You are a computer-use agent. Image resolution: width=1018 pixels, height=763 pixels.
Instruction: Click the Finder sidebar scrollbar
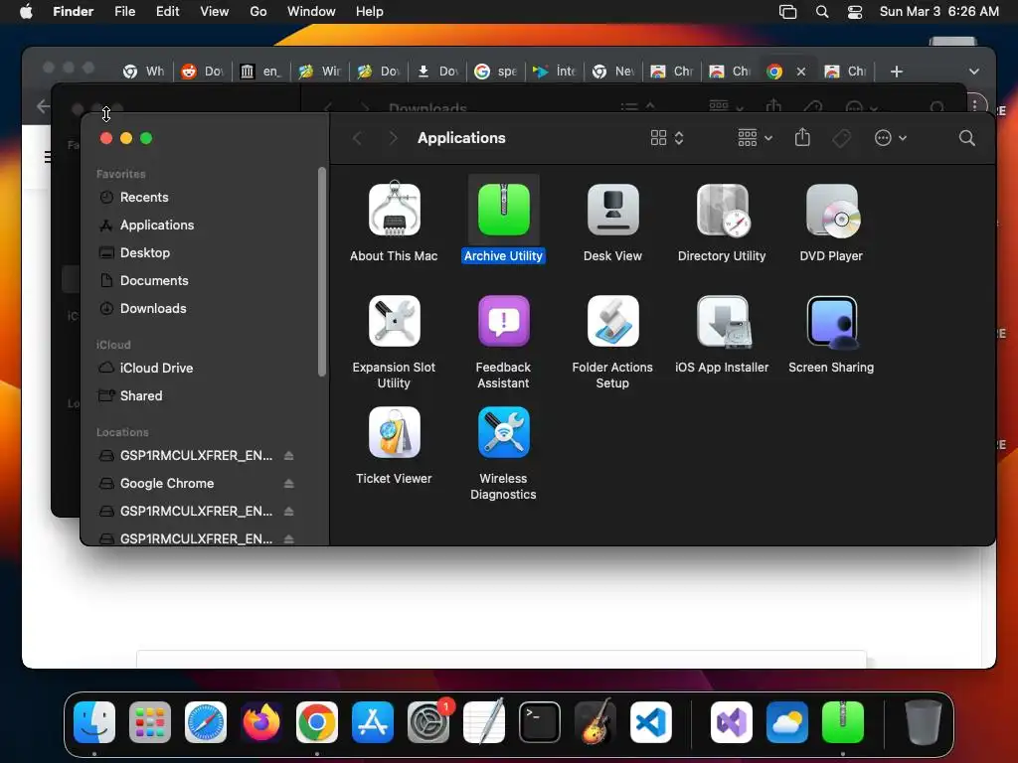click(x=321, y=271)
